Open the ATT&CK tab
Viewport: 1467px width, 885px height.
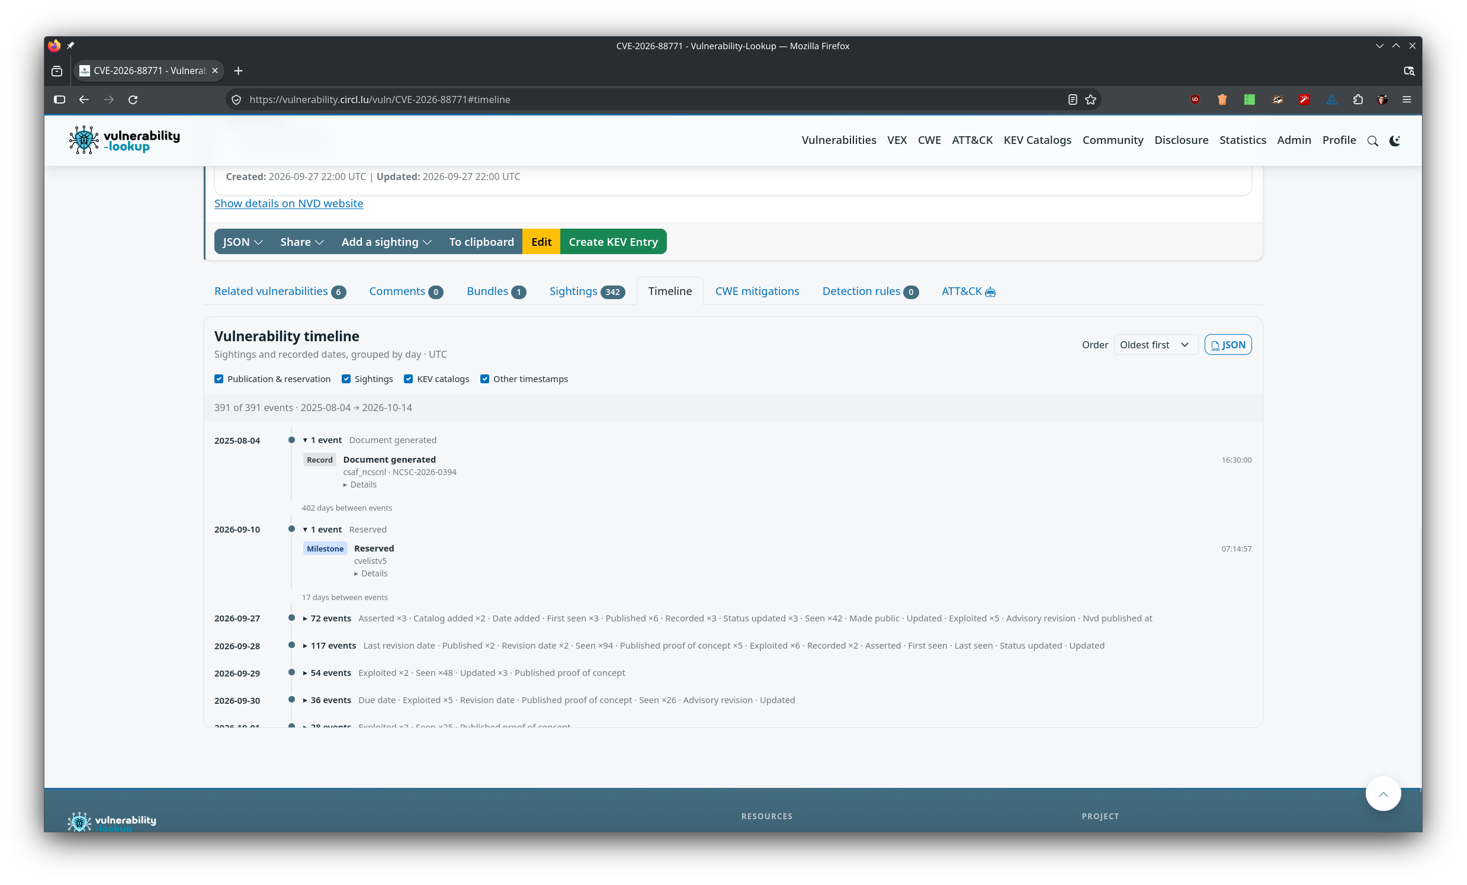coord(968,291)
